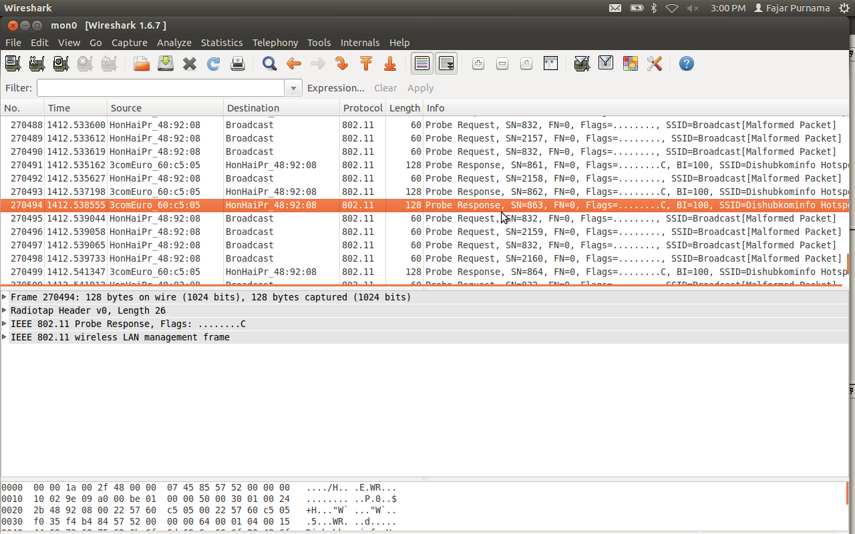Open the Internals menu
The width and height of the screenshot is (855, 534).
[360, 43]
